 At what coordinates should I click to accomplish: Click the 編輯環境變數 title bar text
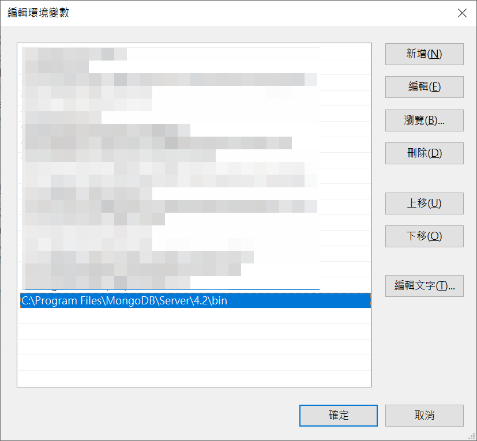[38, 13]
